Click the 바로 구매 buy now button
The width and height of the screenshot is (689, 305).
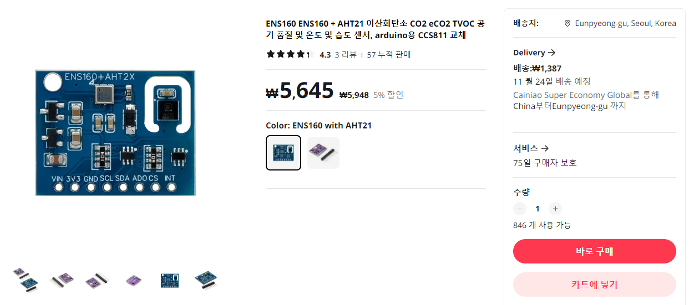tap(595, 251)
